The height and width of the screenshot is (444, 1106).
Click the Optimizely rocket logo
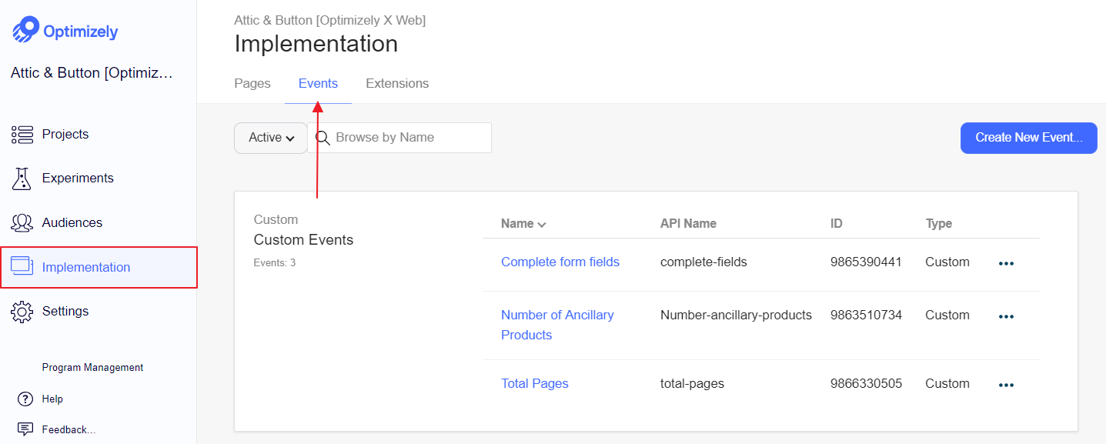point(25,31)
